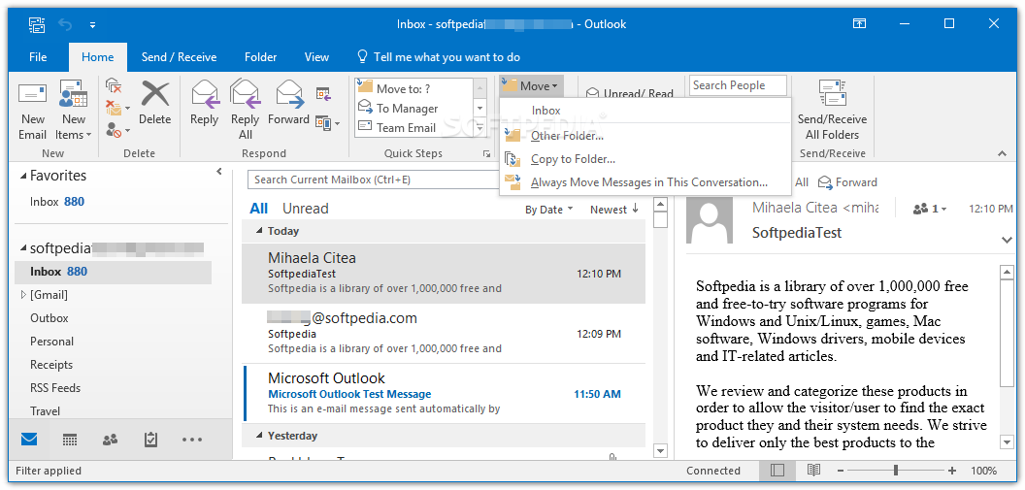Run the To Manager quick step
Image resolution: width=1025 pixels, height=490 pixels.
pos(413,109)
